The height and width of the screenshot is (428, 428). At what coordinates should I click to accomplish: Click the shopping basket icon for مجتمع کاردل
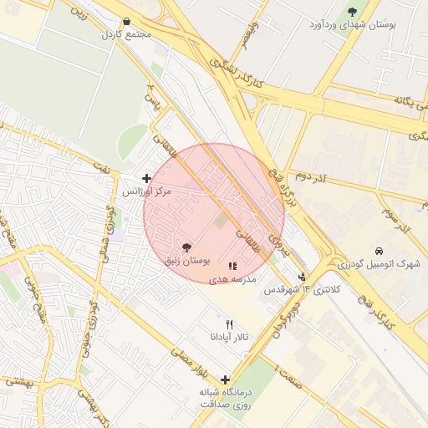[x=126, y=22]
